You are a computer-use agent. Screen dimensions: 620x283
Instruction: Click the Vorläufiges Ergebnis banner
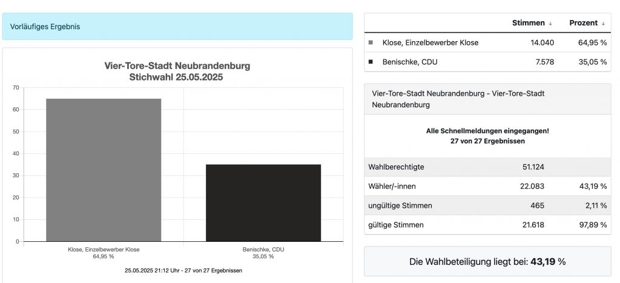coord(177,27)
